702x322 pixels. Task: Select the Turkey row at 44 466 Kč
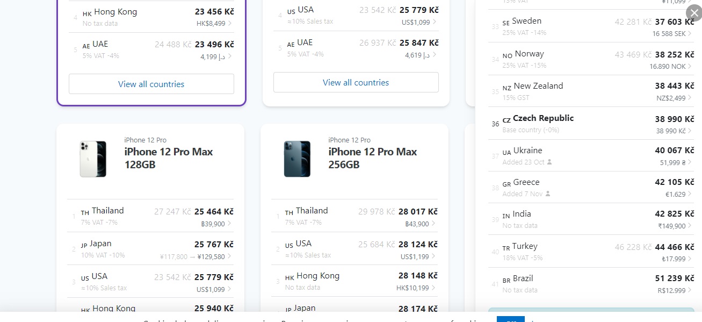click(x=591, y=251)
